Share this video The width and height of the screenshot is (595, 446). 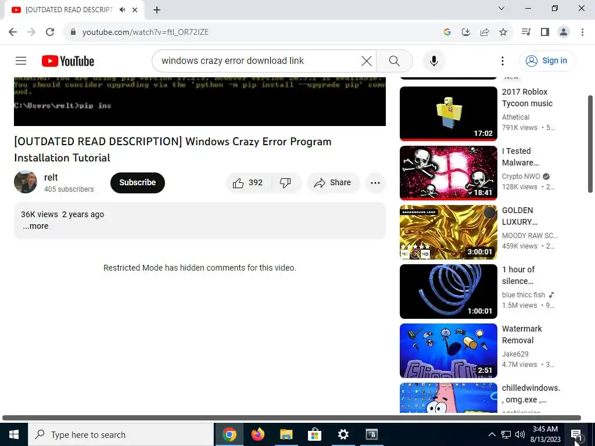click(333, 183)
